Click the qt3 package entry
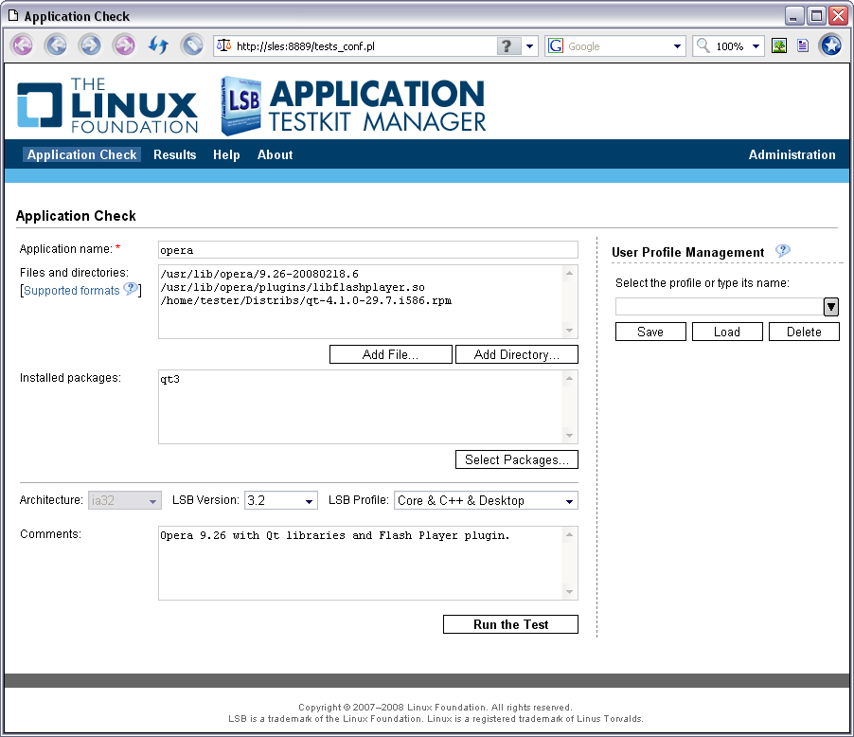 coord(169,380)
